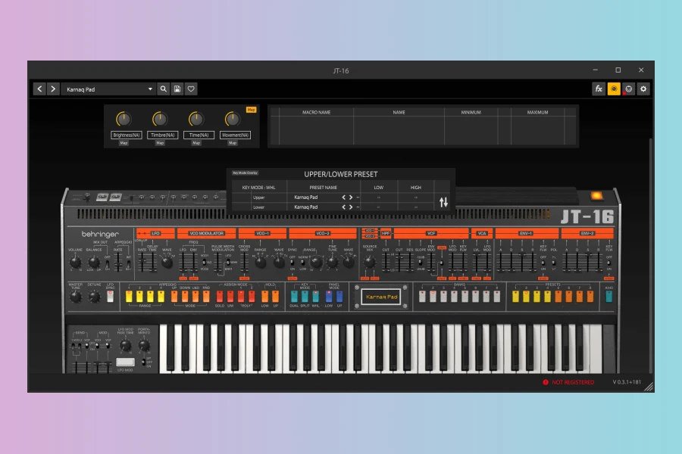Viewport: 682px width, 454px height.
Task: Open the HPF section header
Action: tap(386, 233)
